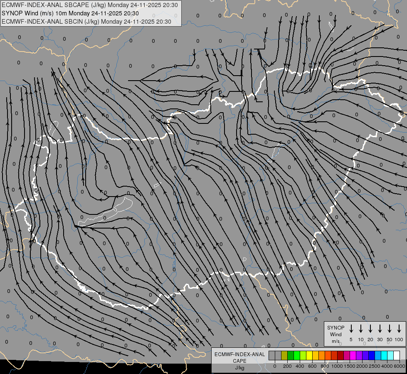This screenshot has width=407, height=374.
Task: Click the SBCAPE title line
Action: (x=90, y=5)
